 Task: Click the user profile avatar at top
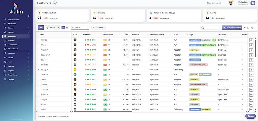(231, 3)
